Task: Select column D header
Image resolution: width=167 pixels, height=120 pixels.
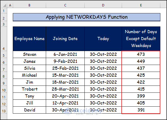Action: [x=103, y=5]
